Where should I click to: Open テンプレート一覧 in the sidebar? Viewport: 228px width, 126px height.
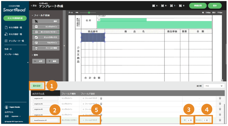click(14, 41)
